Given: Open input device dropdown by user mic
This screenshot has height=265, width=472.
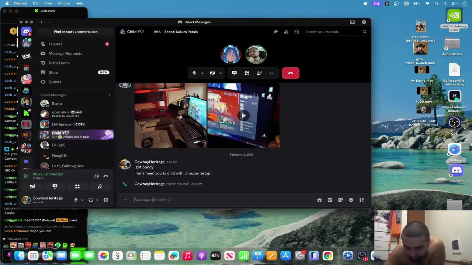Looking at the screenshot, I should [82, 200].
